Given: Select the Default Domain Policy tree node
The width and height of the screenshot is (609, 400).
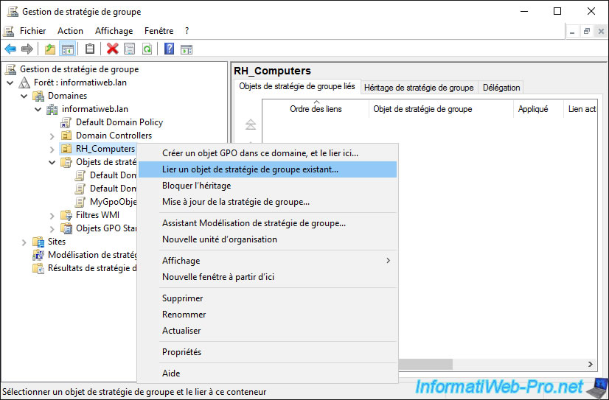Looking at the screenshot, I should click(119, 122).
